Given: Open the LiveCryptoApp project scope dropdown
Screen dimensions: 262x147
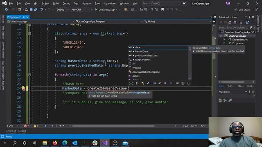Looking at the screenshot, I should point(41,22).
